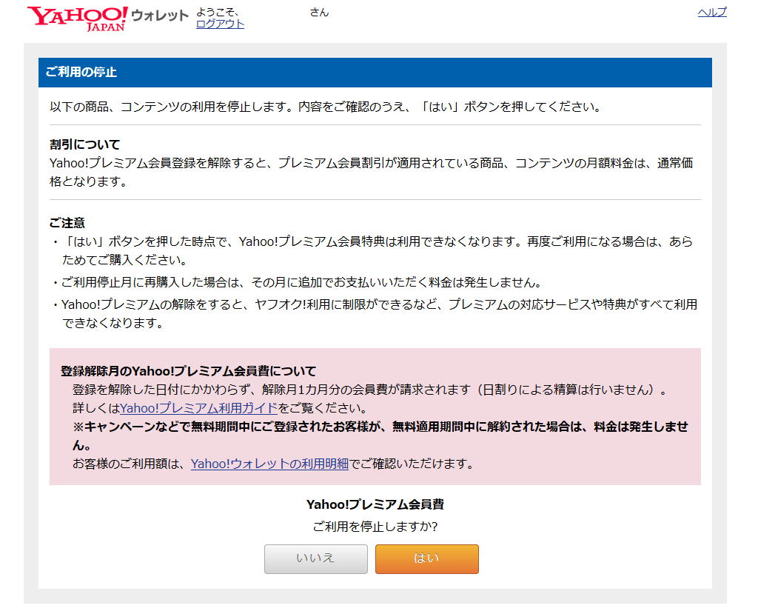This screenshot has width=758, height=614.
Task: Click the ご利用の停止 header text
Action: (x=81, y=72)
